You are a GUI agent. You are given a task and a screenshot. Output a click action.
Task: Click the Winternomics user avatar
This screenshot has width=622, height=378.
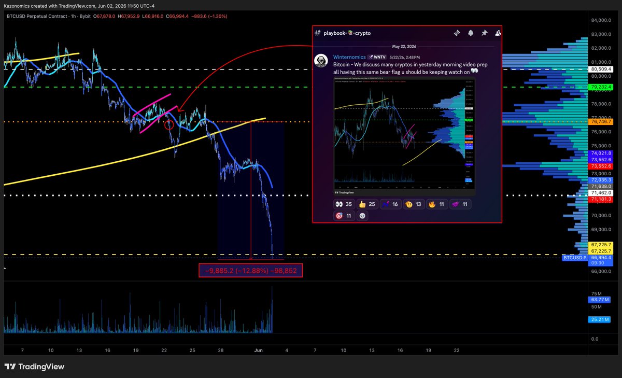tap(321, 61)
